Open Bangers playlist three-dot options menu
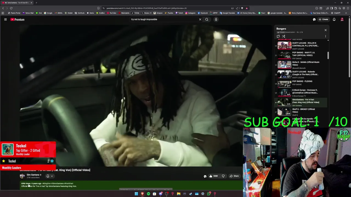This screenshot has width=351, height=197. pyautogui.click(x=325, y=36)
